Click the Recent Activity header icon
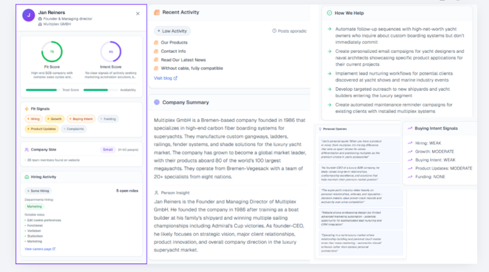Viewport: 489px width, 272px height. pyautogui.click(x=157, y=12)
